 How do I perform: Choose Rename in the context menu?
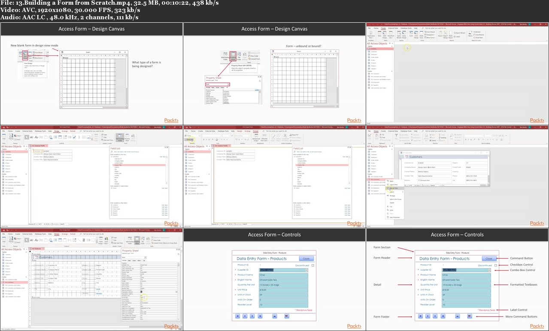coord(394,196)
